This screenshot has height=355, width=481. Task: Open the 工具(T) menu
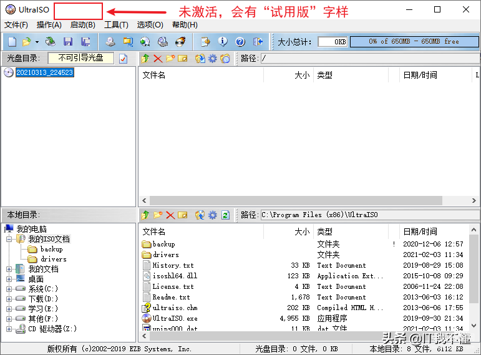coord(116,25)
